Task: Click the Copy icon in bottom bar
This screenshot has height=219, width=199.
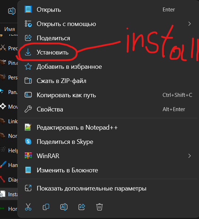Action: 46,207
